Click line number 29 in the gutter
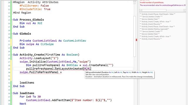This screenshot has width=188, height=105. (x=9, y=69)
